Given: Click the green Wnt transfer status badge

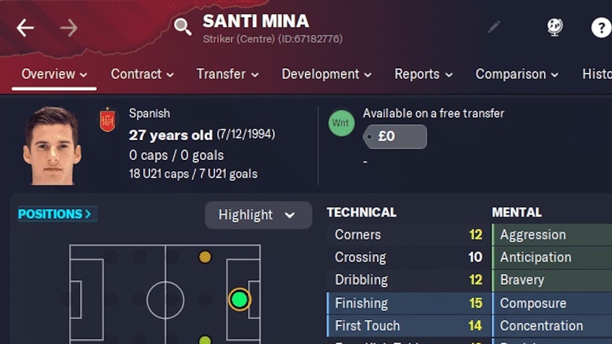Looking at the screenshot, I should [341, 123].
